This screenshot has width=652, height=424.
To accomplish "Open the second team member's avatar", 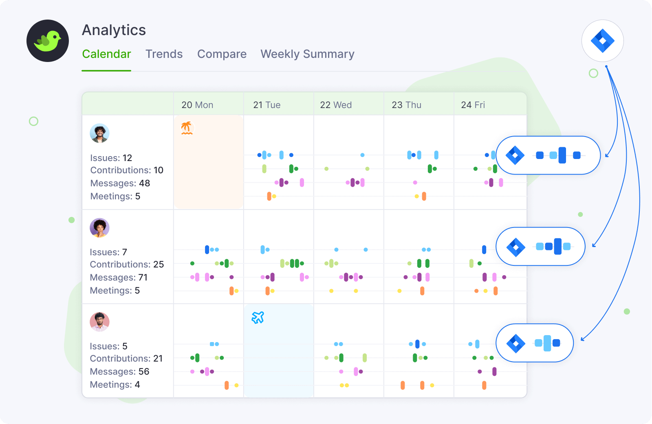I will click(99, 227).
